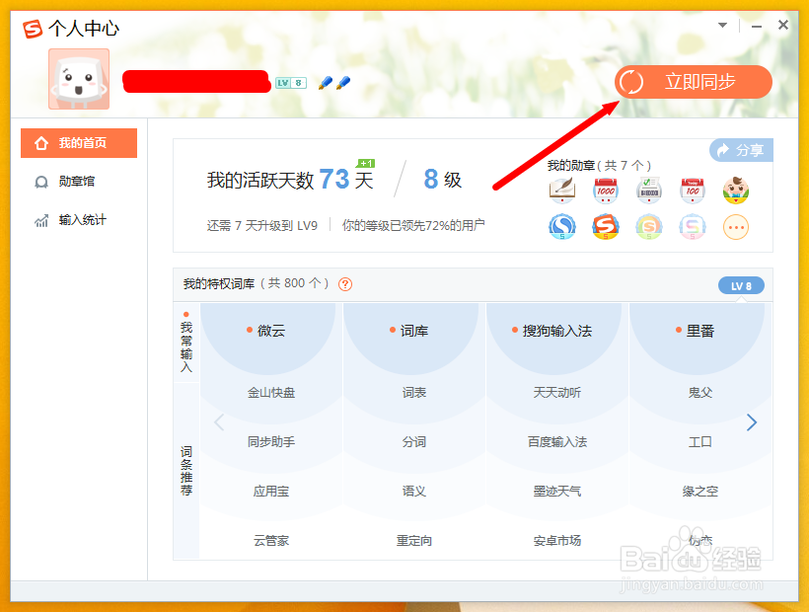Viewport: 809px width, 612px height.
Task: Click the user avatar thumbnail
Action: pos(78,79)
